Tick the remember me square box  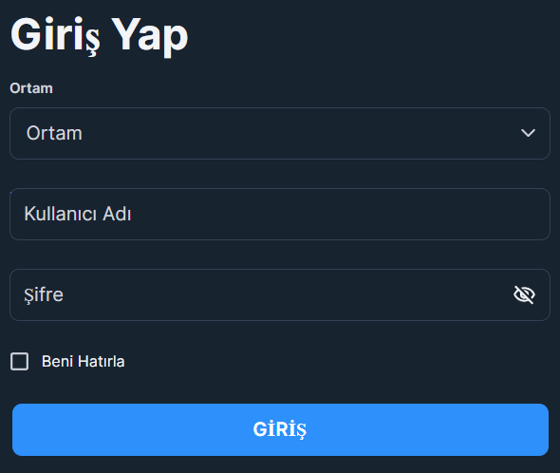(x=19, y=361)
